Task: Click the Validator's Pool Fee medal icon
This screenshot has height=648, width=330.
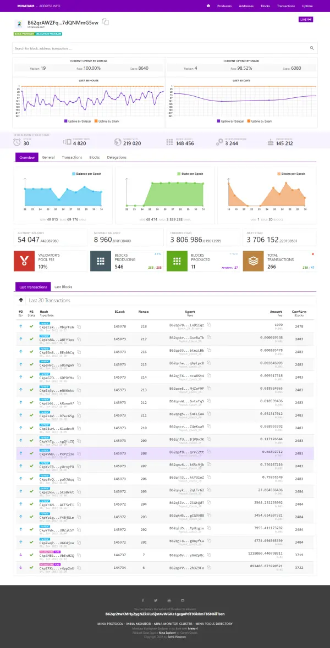Action: (23, 261)
